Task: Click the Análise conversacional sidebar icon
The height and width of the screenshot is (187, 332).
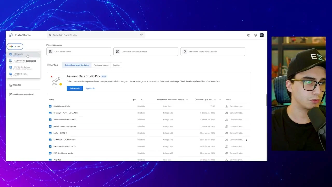Action: 11,94
